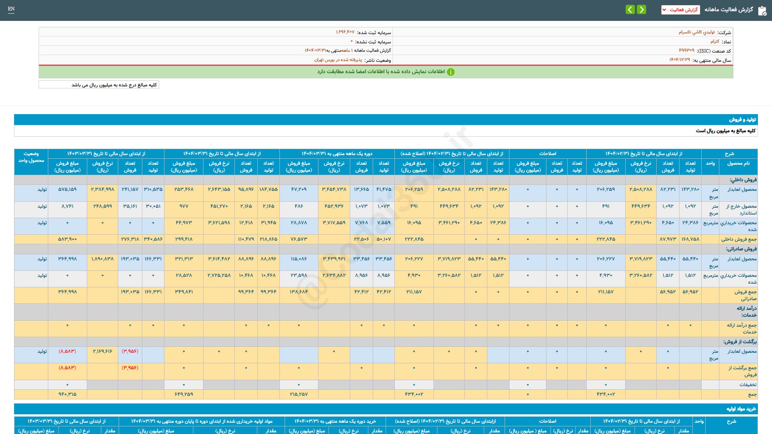
Task: Select the total cell 940,315
Action: tap(67, 395)
